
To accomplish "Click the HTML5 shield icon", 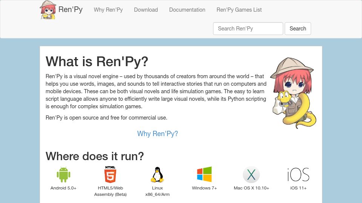I will click(110, 174).
